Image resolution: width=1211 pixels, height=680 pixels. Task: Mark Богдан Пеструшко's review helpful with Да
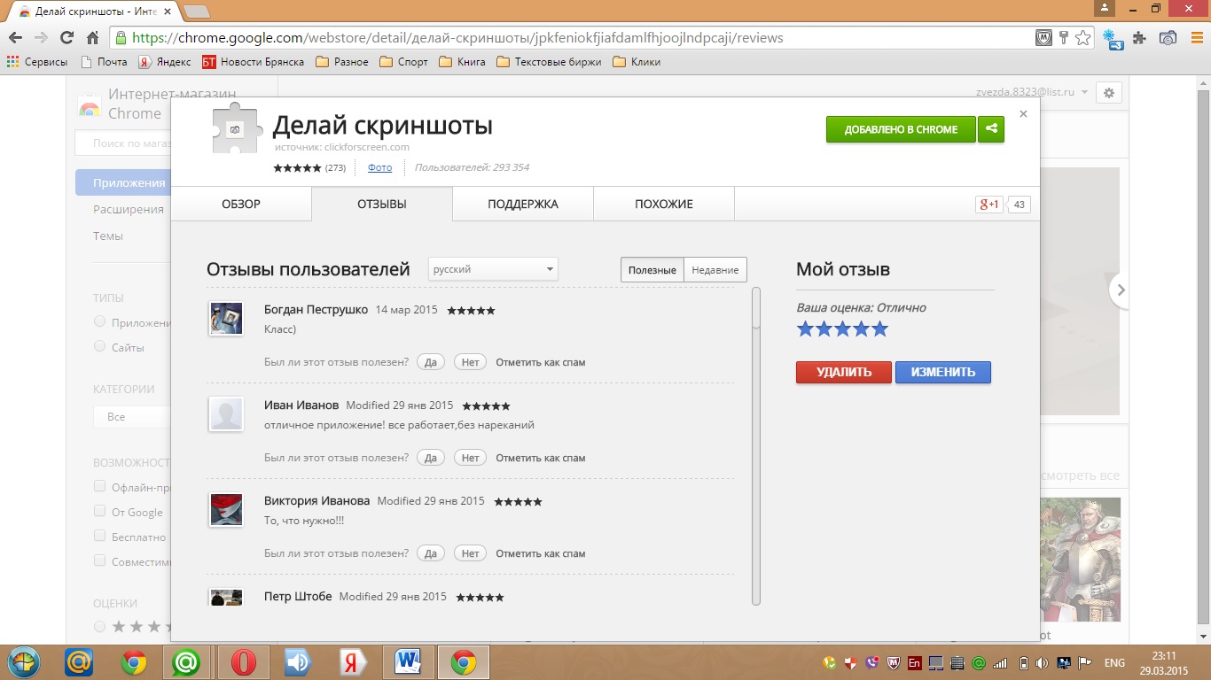[431, 362]
